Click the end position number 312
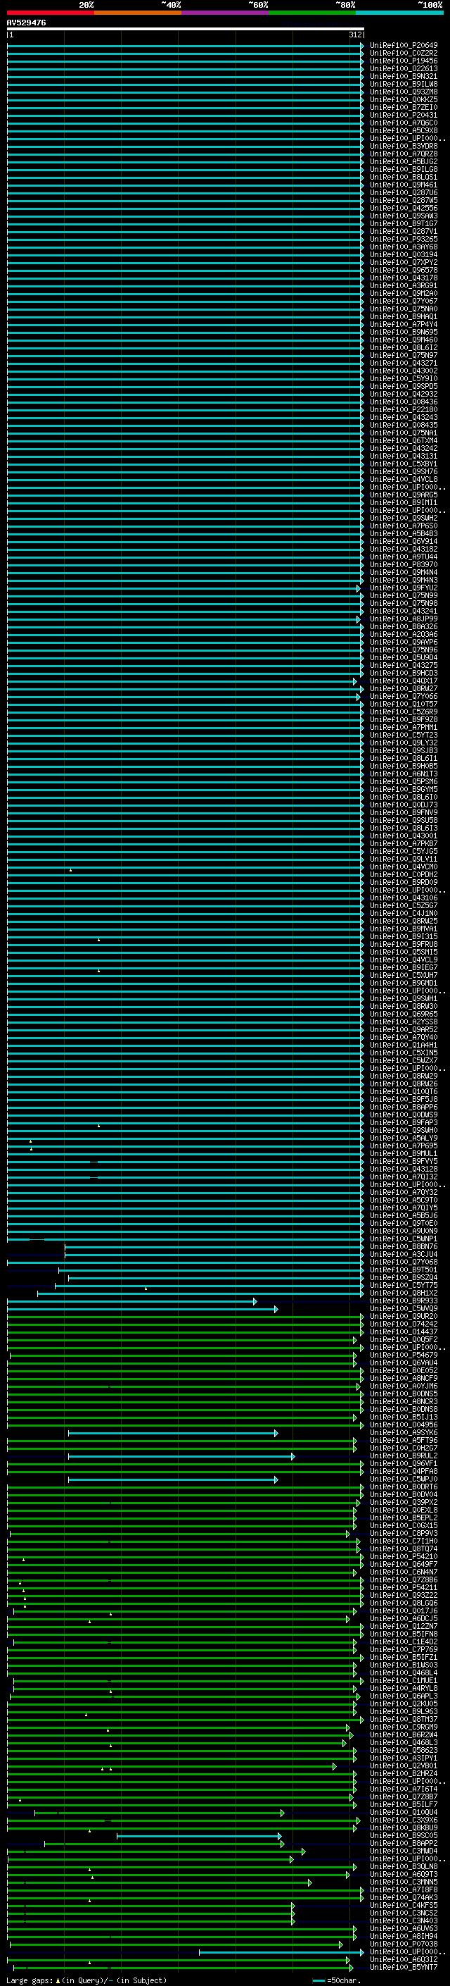450x1986 pixels. pos(354,35)
